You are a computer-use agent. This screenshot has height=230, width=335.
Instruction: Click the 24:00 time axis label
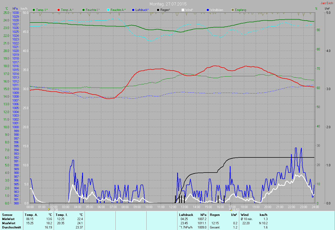click(x=315, y=207)
